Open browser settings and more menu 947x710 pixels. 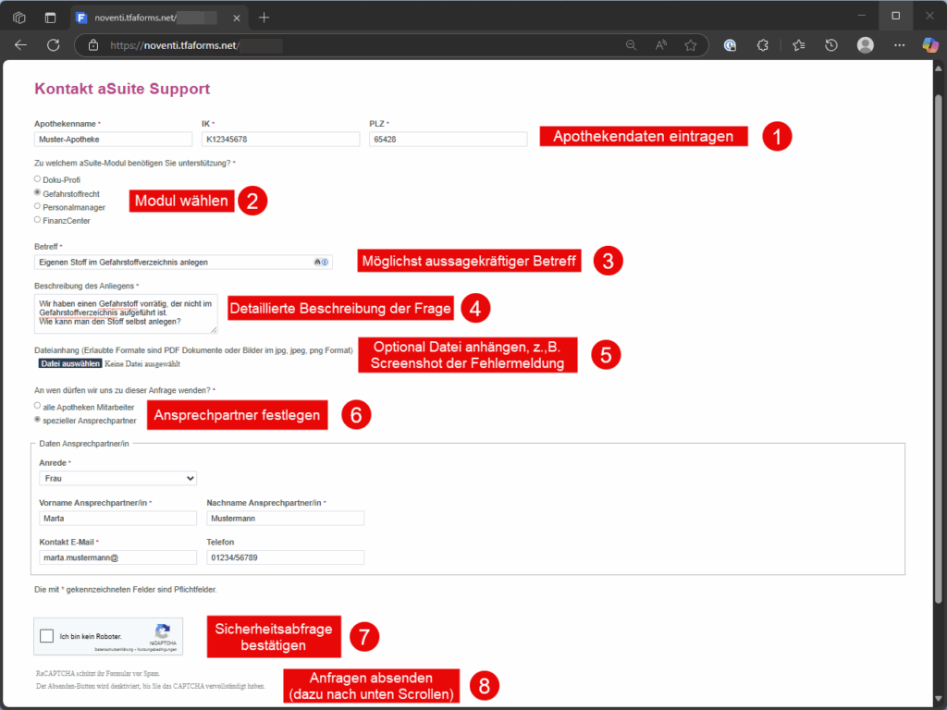[899, 44]
